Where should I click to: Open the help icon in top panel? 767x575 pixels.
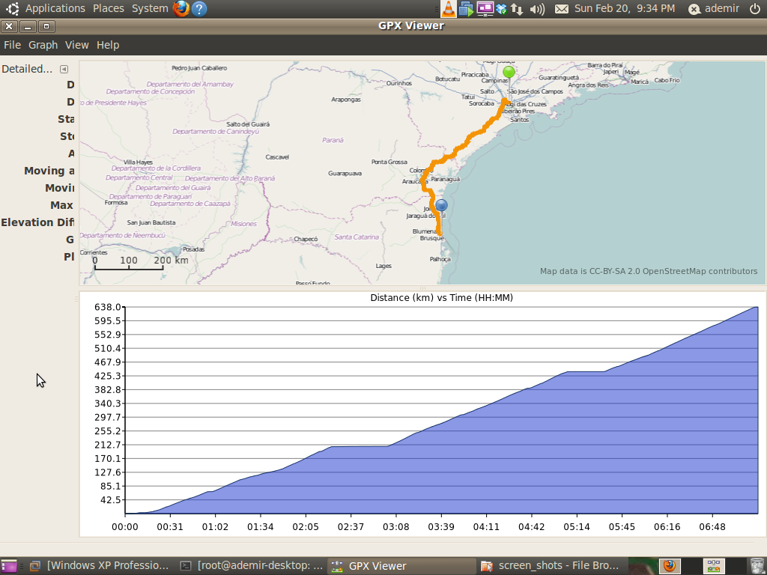tap(198, 9)
